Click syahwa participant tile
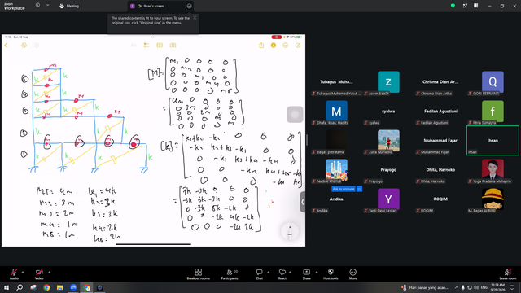The image size is (521, 293). click(x=388, y=111)
